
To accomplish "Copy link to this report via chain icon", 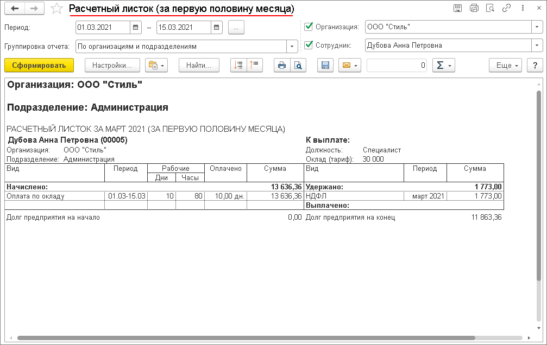I will [507, 8].
